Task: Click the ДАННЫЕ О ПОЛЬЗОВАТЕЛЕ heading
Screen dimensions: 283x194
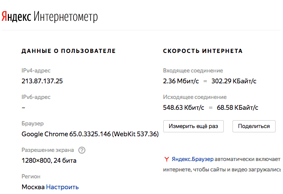Action: click(x=69, y=51)
